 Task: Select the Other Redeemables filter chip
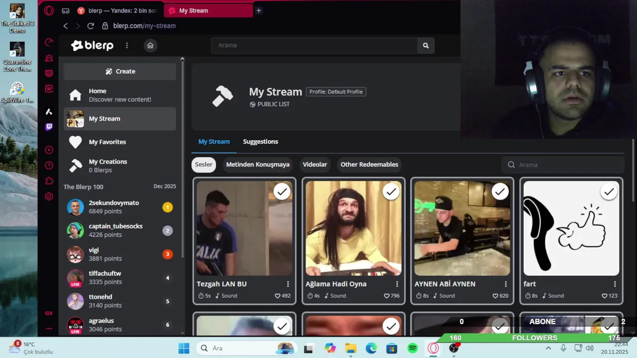click(x=369, y=165)
